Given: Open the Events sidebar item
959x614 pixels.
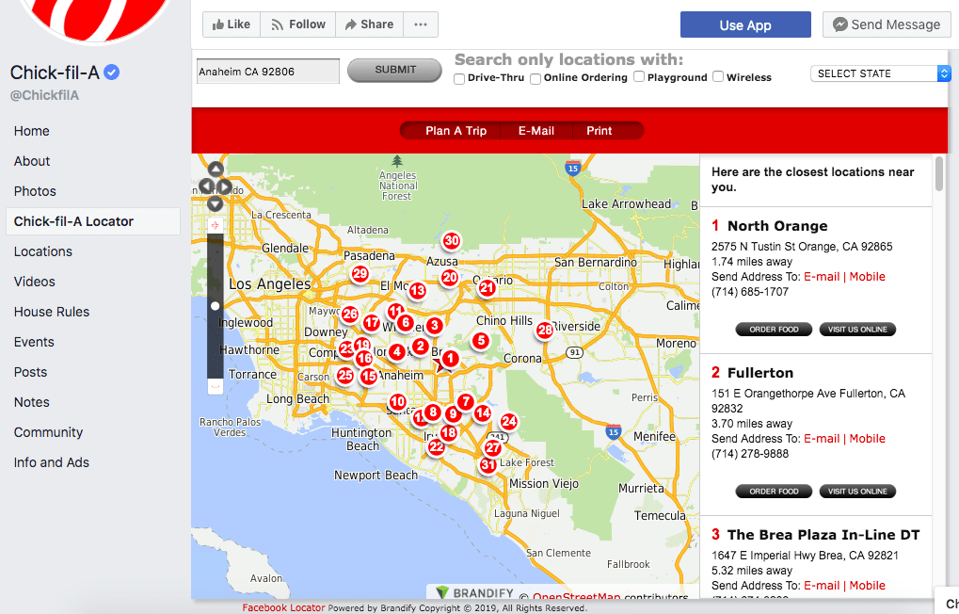Looking at the screenshot, I should 34,342.
